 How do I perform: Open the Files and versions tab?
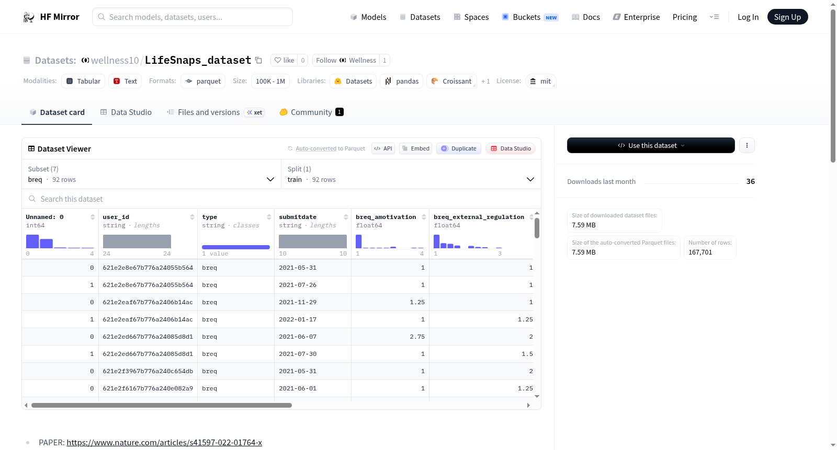(215, 112)
